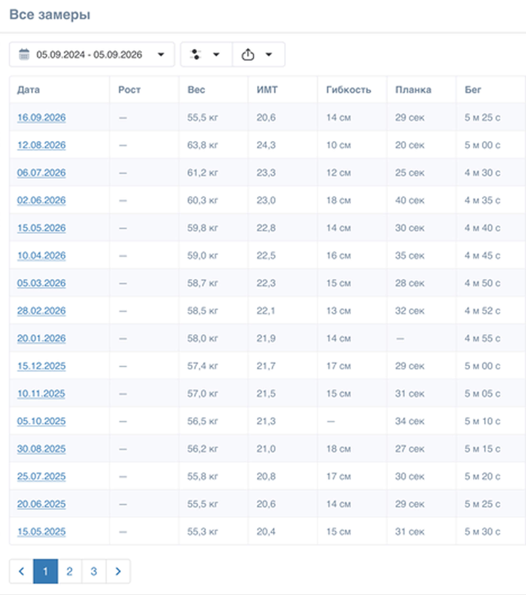
Task: Open the measurement dated 20.06.2025
Action: click(41, 504)
